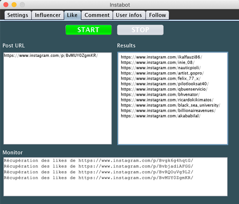
Task: Switch to the Follow tab
Action: (x=157, y=15)
